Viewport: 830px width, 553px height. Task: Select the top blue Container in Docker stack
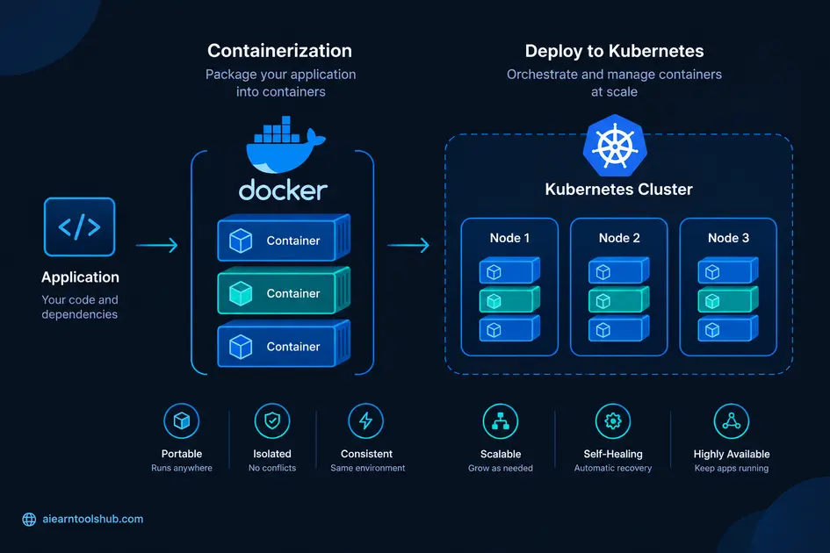click(284, 238)
